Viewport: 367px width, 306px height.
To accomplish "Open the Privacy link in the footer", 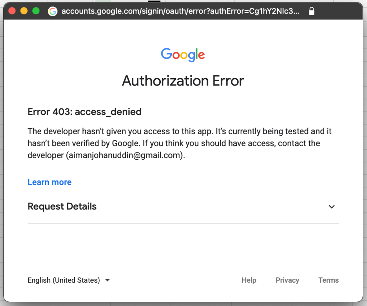I will (x=287, y=280).
